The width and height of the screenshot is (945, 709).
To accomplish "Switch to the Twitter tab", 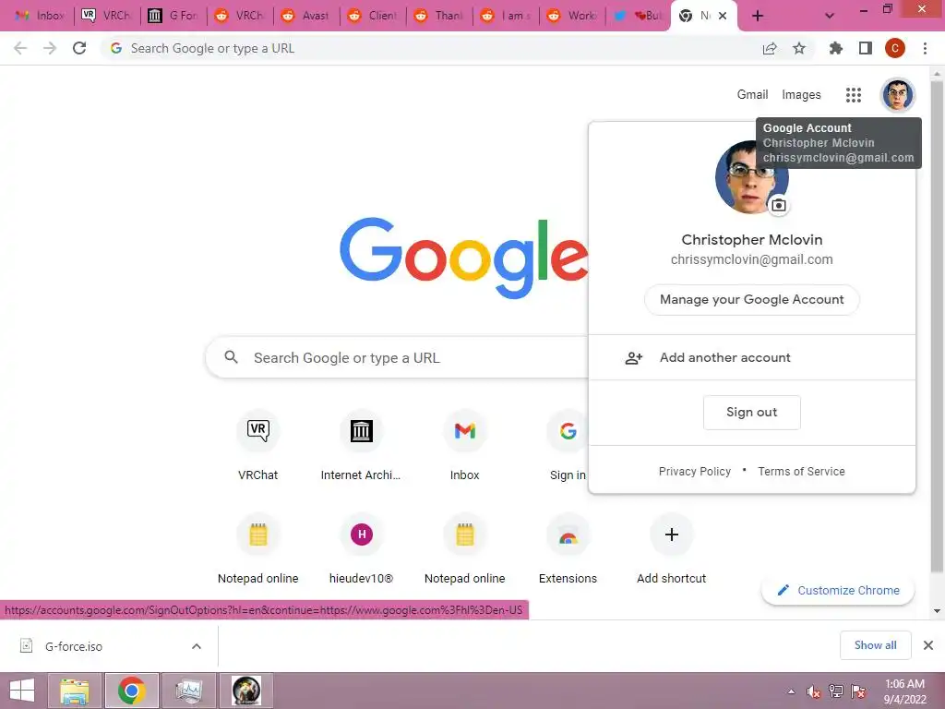I will (639, 16).
